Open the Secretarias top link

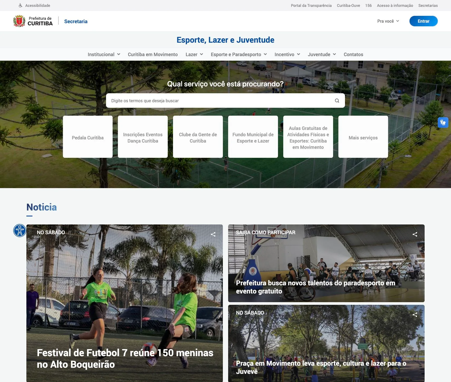click(428, 6)
